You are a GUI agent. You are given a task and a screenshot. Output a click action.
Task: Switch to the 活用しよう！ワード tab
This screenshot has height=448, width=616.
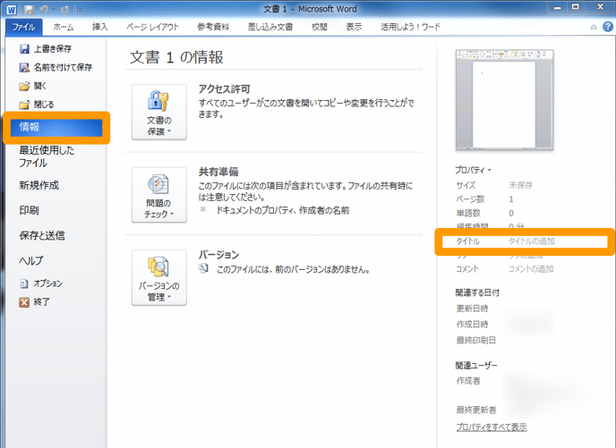411,27
